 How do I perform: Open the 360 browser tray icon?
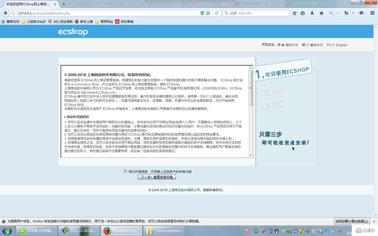pyautogui.click(x=283, y=231)
